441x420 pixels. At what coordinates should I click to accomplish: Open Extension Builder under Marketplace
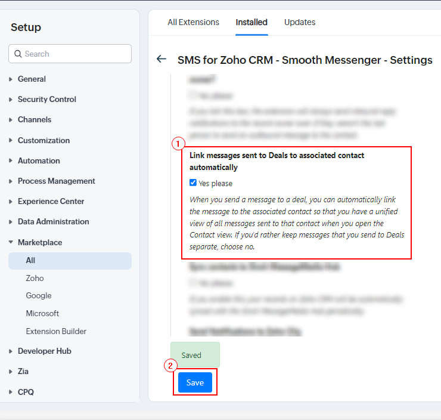(56, 331)
